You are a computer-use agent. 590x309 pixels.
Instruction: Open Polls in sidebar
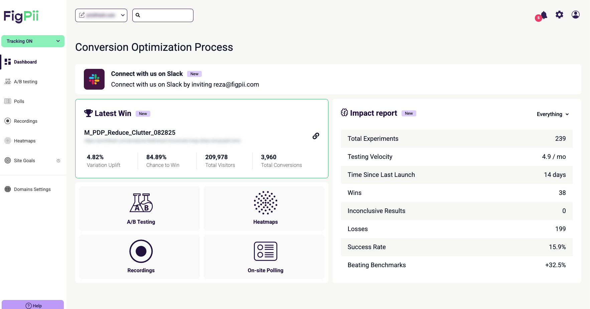point(33,101)
